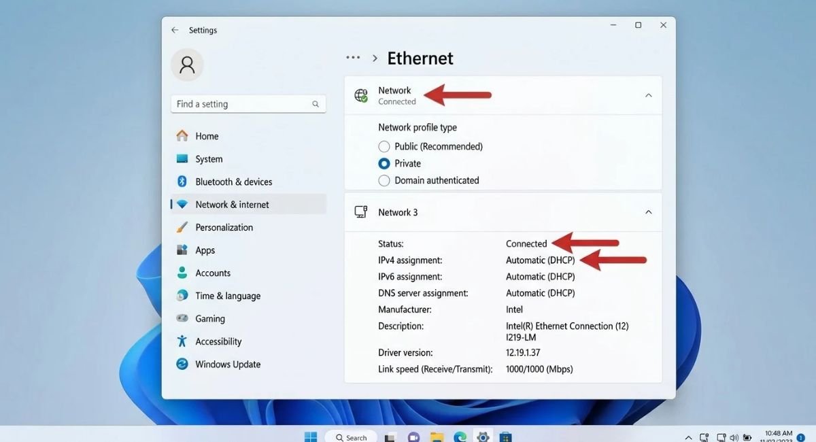The width and height of the screenshot is (816, 442).
Task: Open Home in the sidebar
Action: coord(248,136)
